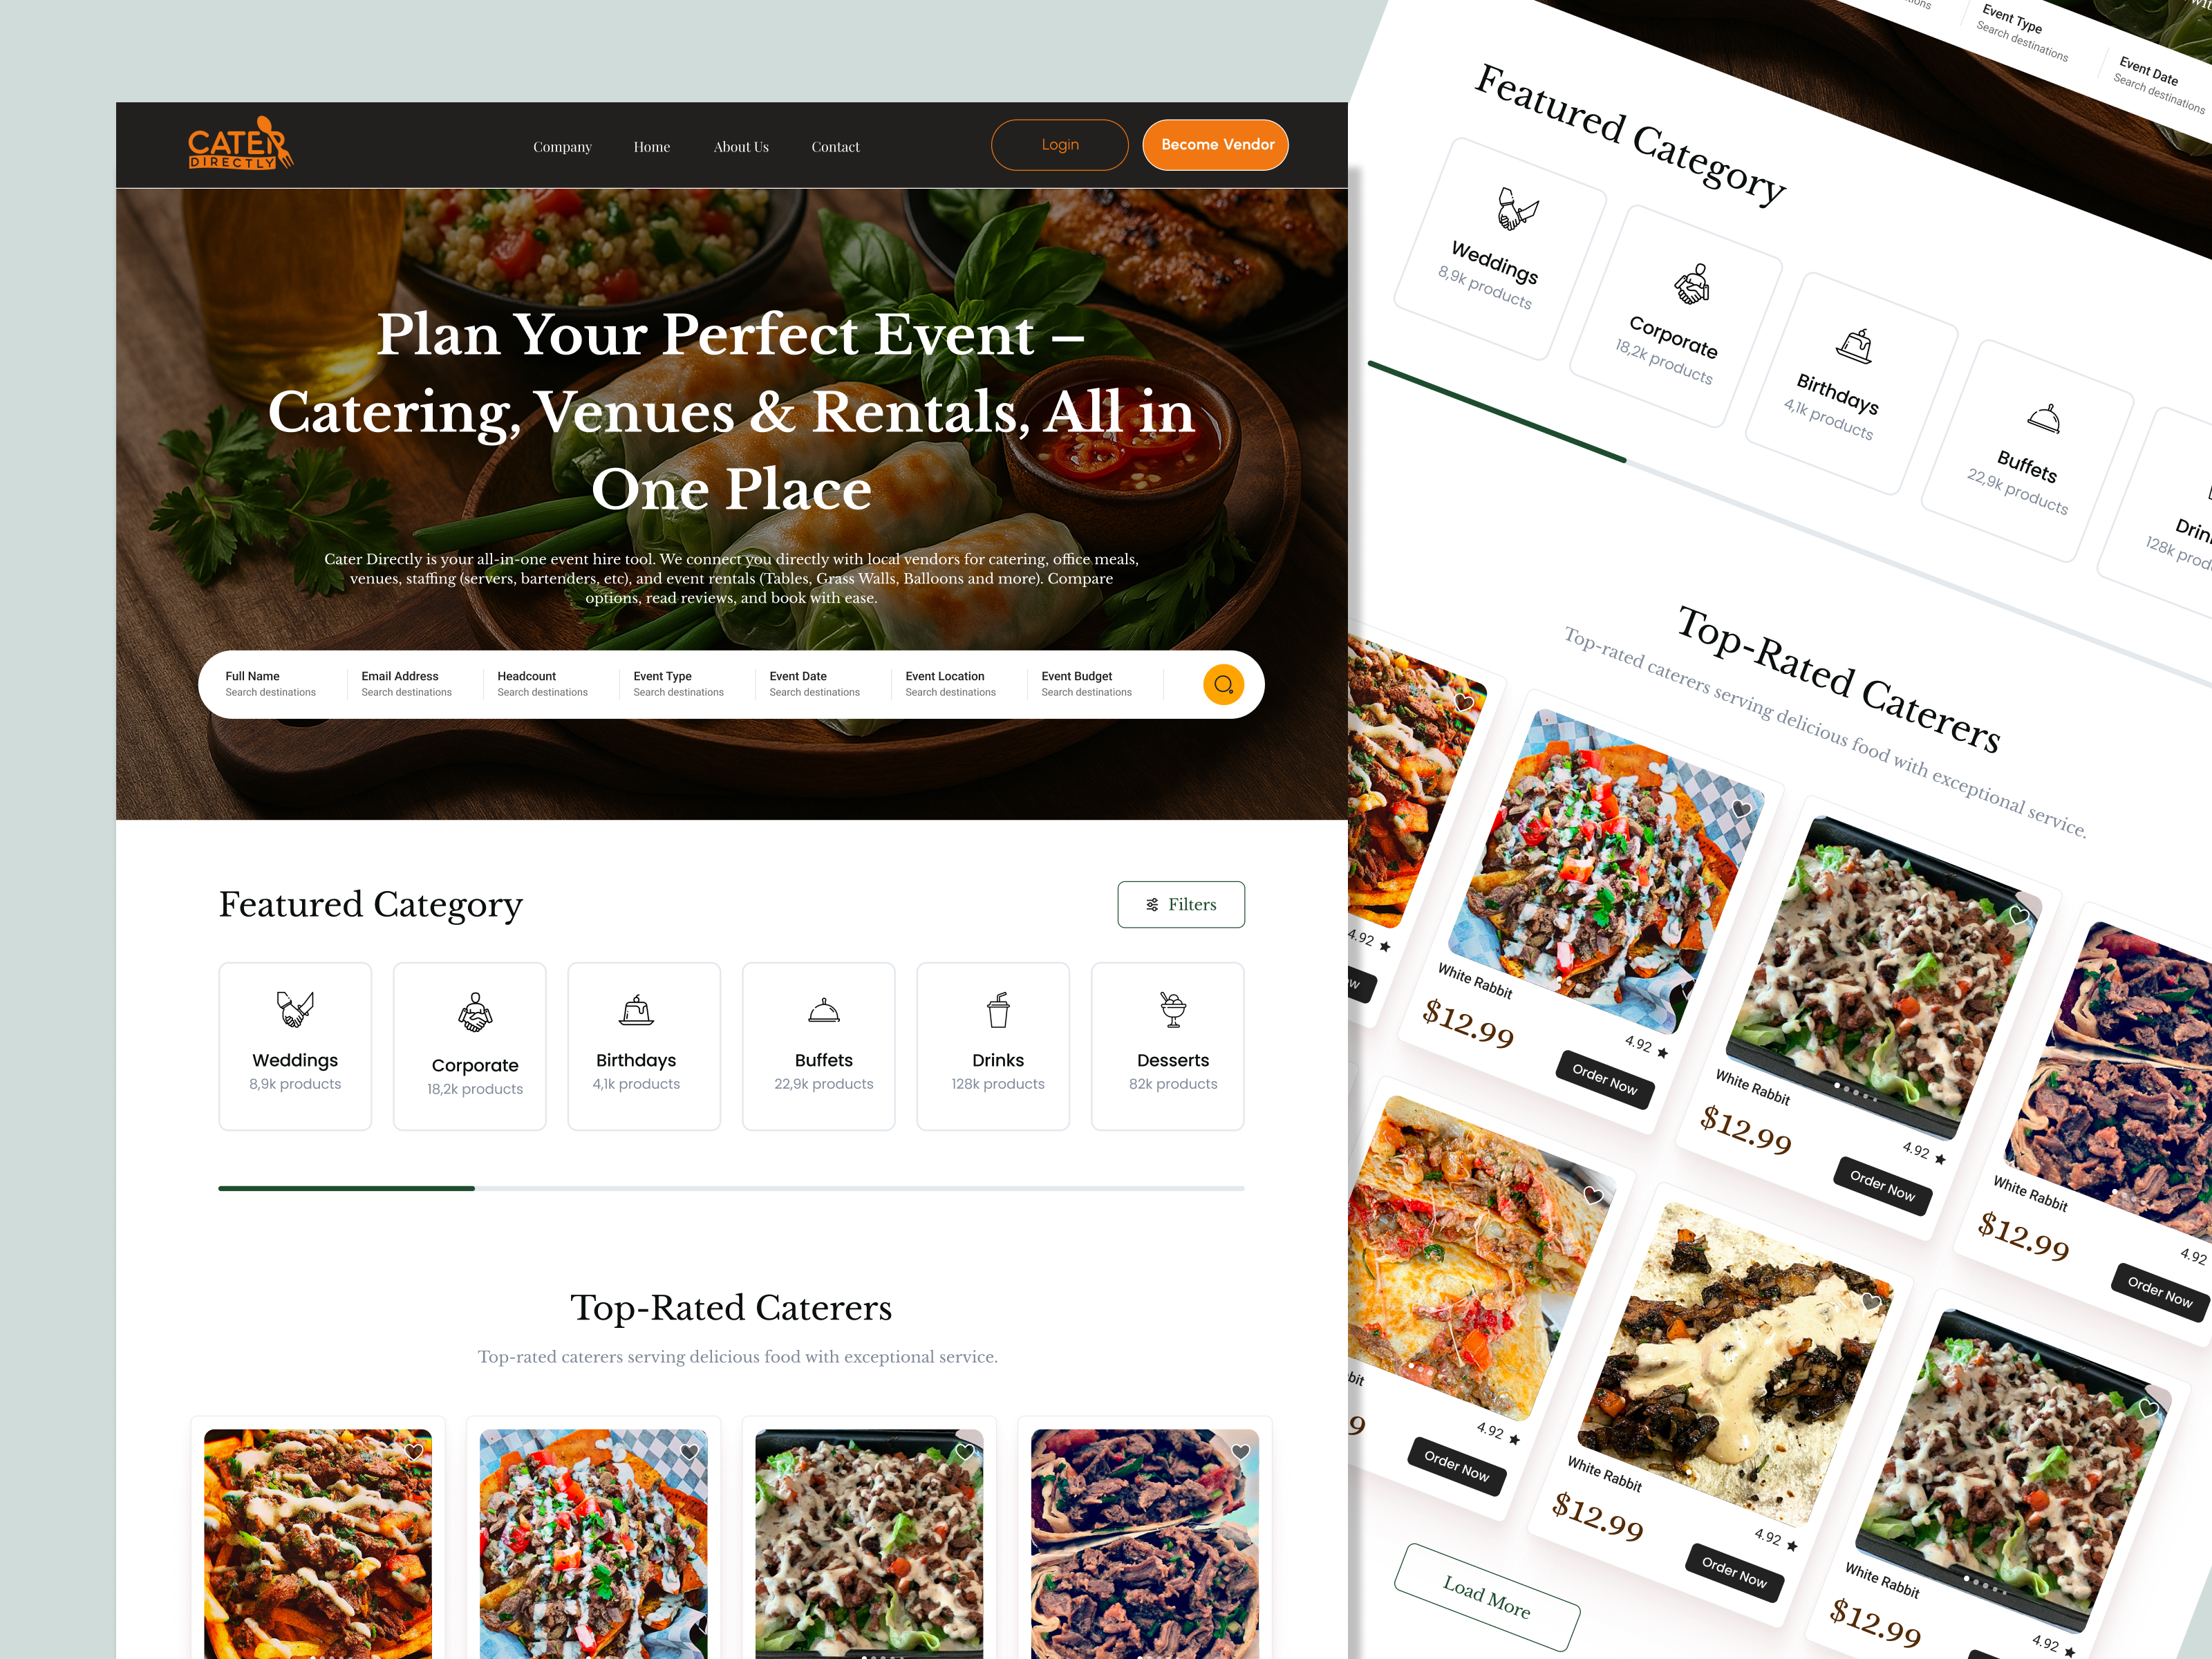Image resolution: width=2212 pixels, height=1659 pixels.
Task: Toggle heart on the nachos dish
Action: click(x=689, y=1451)
